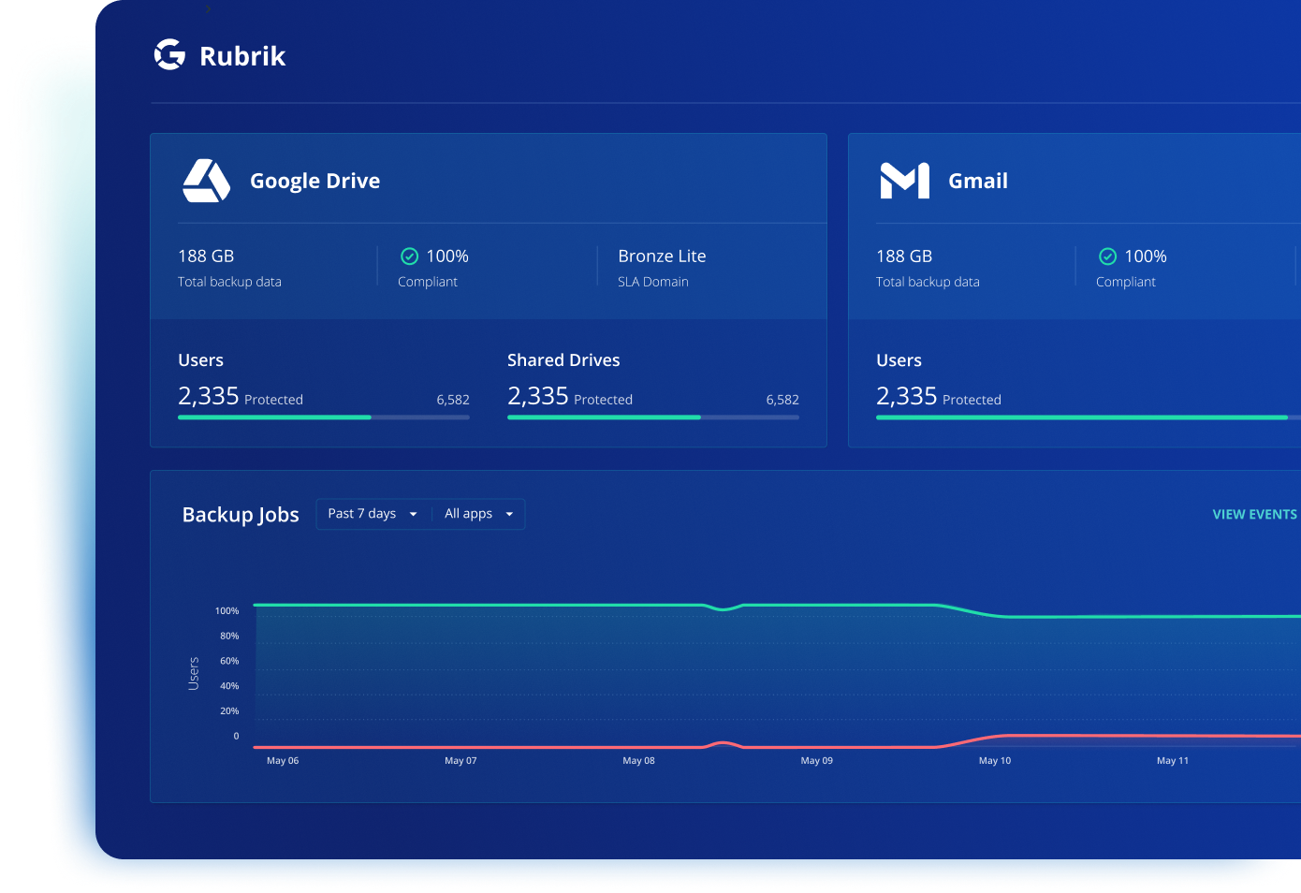The image size is (1301, 893).
Task: Open the VIEW EVENTS link
Action: [1254, 515]
